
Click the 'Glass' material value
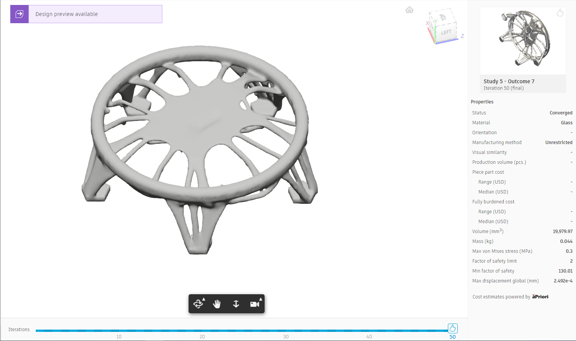tap(566, 123)
